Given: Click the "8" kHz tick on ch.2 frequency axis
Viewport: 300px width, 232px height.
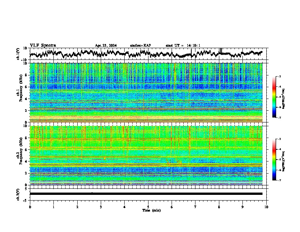Looking at the screenshot, I should [x=26, y=138].
